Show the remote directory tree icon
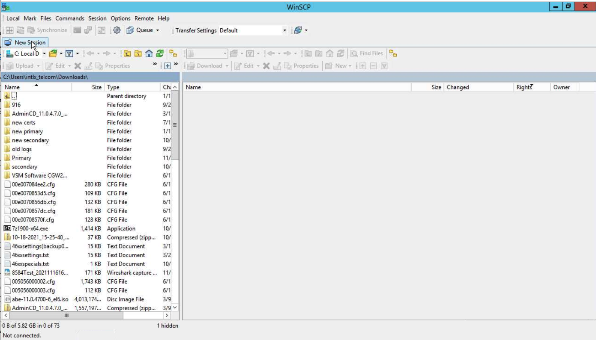Image resolution: width=596 pixels, height=340 pixels. pyautogui.click(x=393, y=53)
